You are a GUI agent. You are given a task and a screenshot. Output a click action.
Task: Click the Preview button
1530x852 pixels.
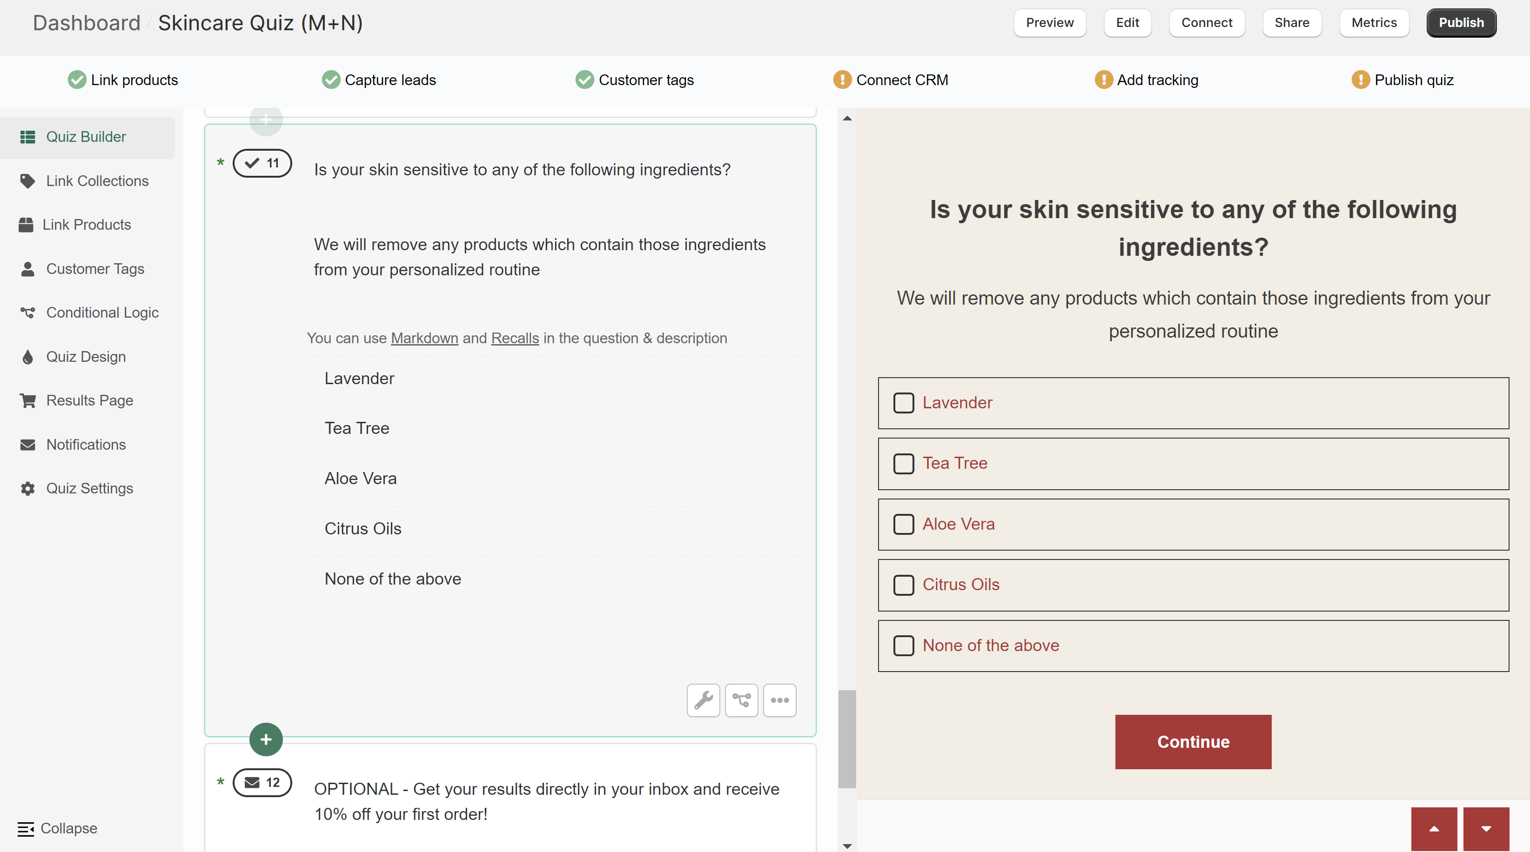coord(1049,23)
